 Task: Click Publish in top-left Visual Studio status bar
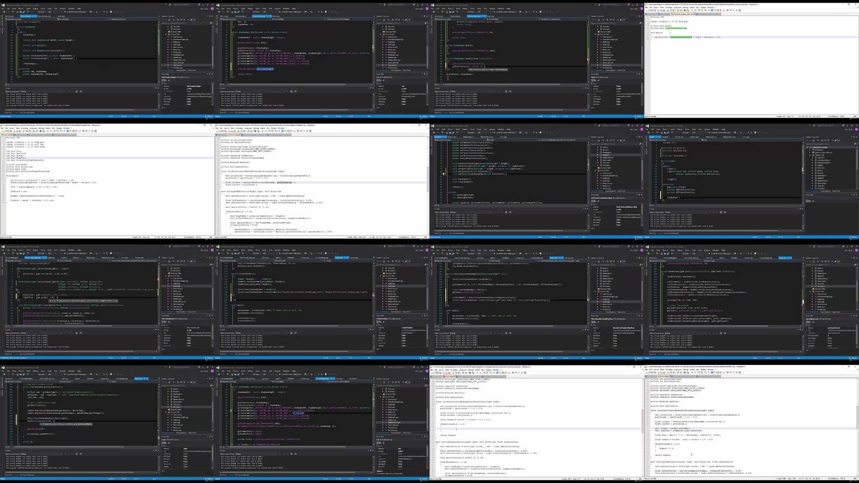208,116
